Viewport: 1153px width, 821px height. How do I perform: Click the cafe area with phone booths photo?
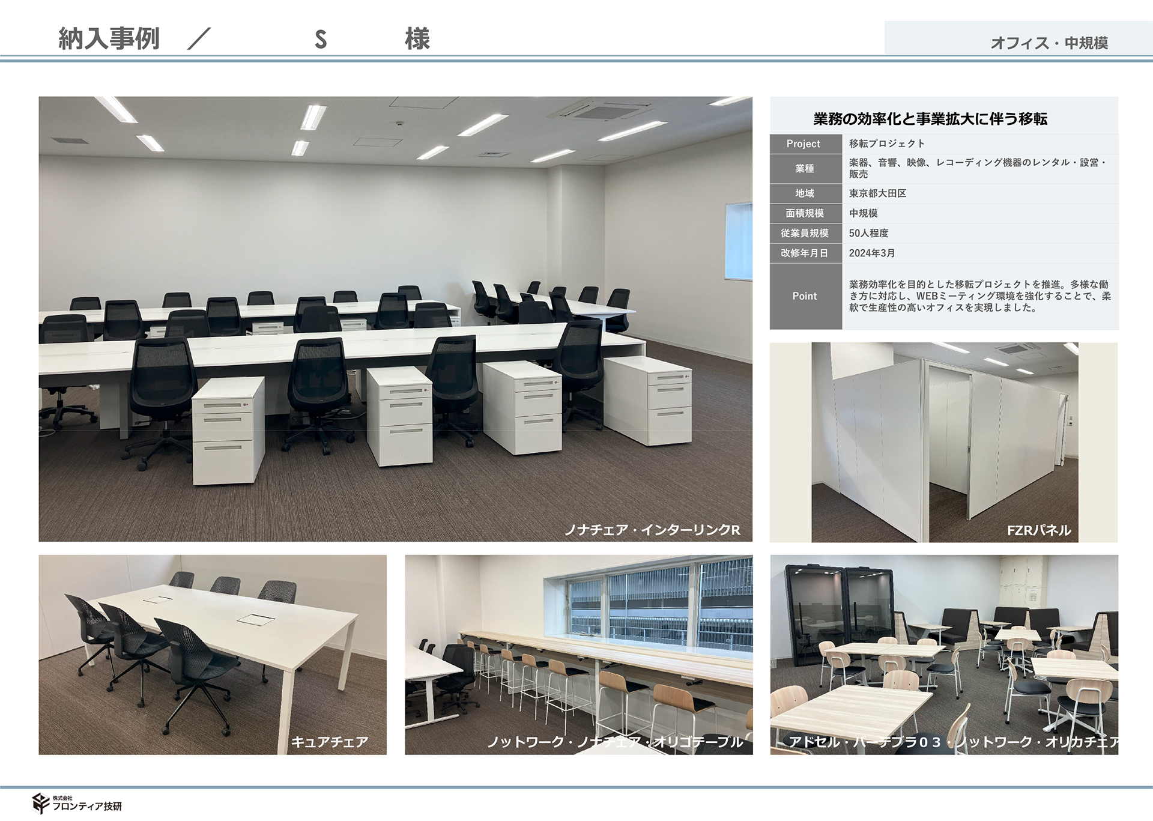coord(944,654)
